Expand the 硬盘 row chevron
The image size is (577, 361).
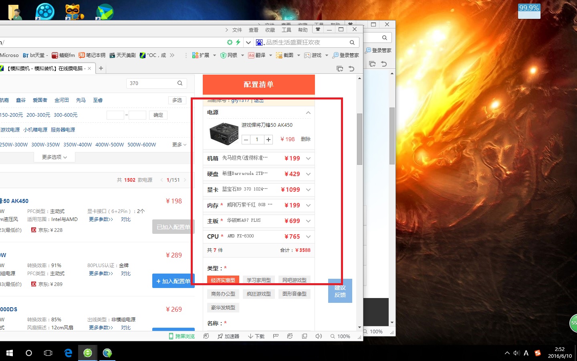tap(308, 174)
